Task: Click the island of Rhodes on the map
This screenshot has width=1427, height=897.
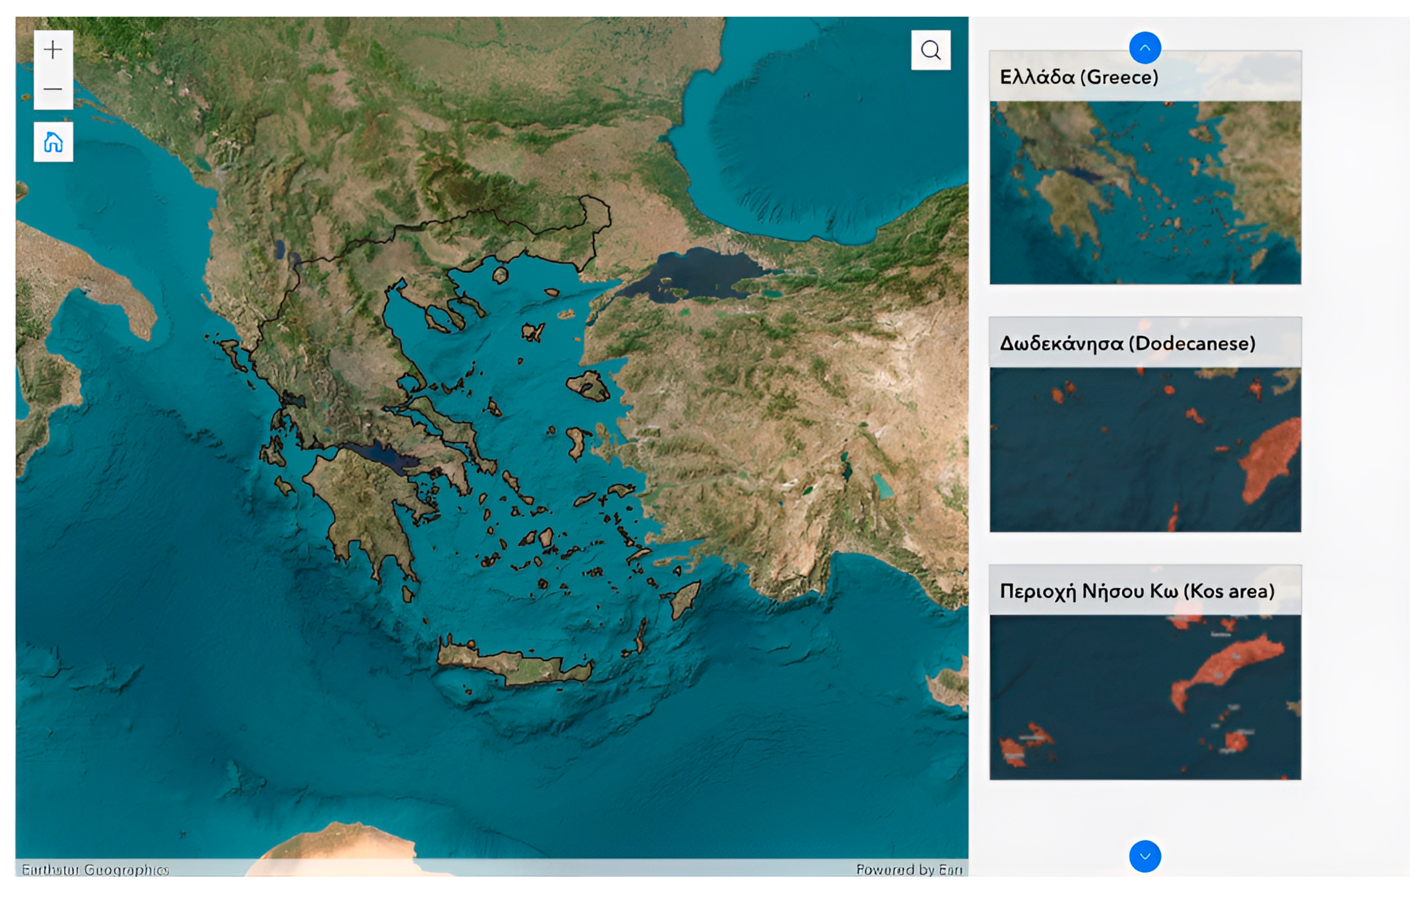Action: pos(684,600)
